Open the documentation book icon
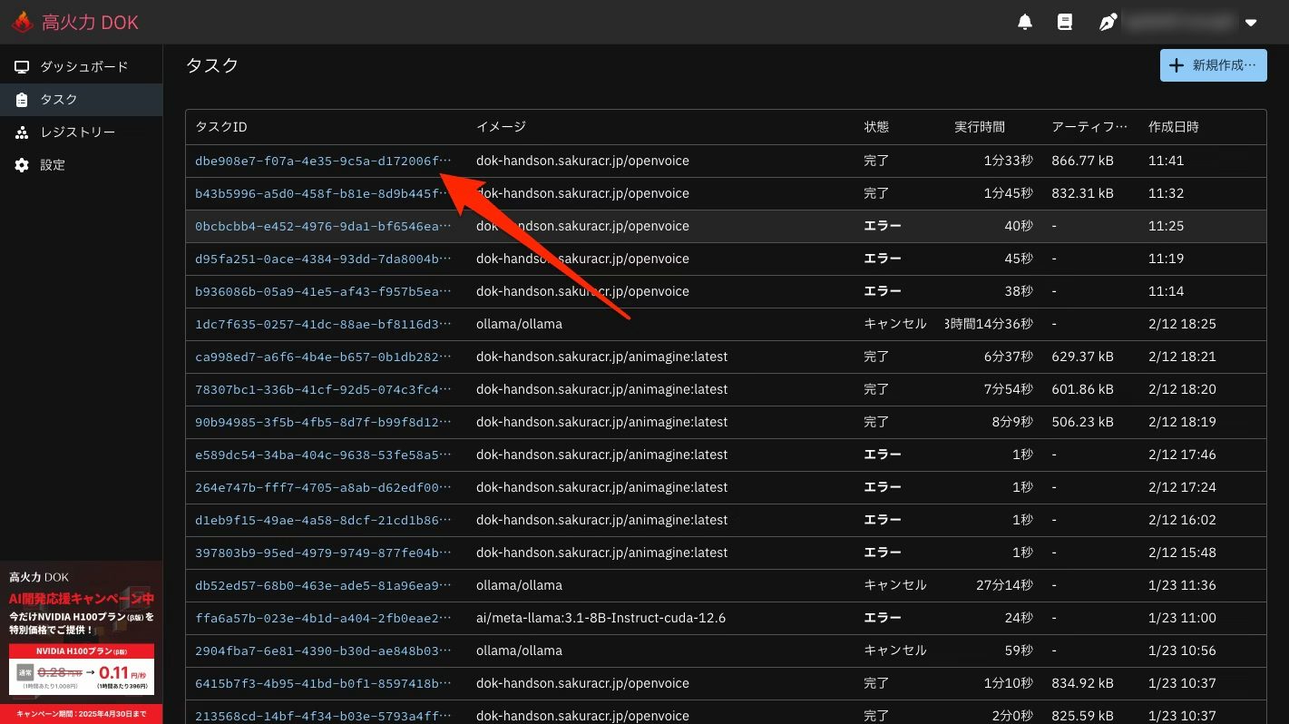This screenshot has height=724, width=1289. [1065, 22]
